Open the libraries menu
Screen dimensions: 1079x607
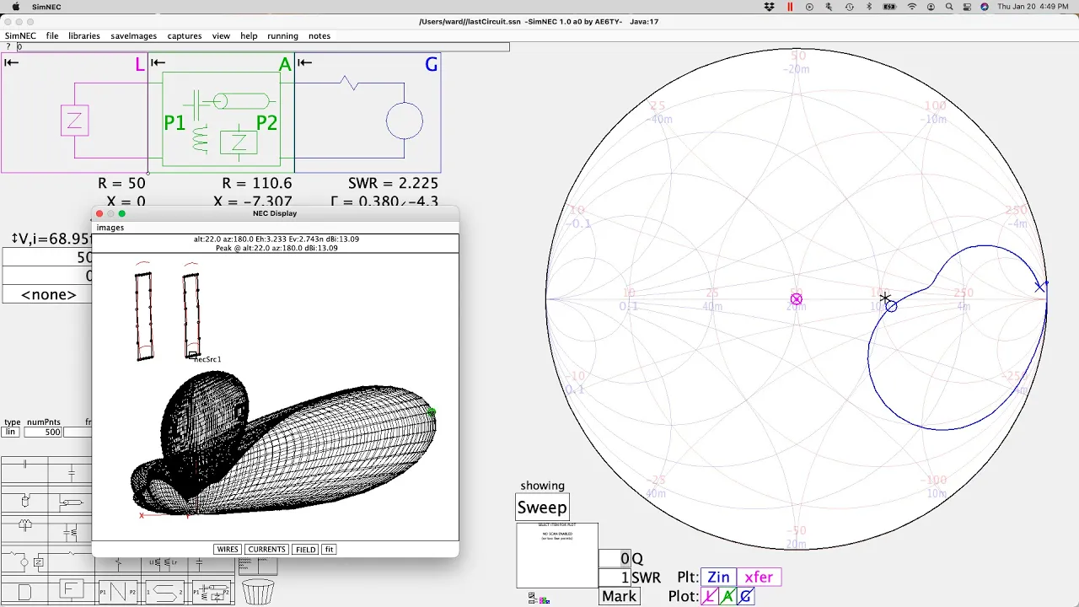(84, 36)
